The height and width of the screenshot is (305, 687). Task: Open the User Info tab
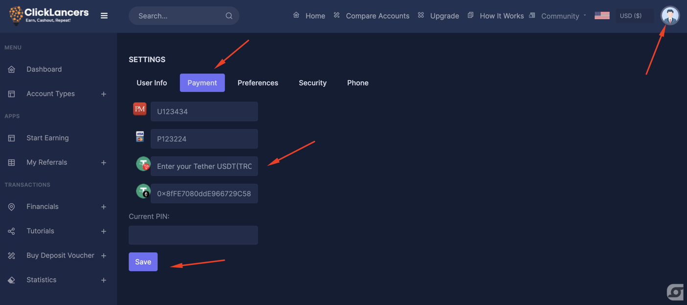pos(152,83)
